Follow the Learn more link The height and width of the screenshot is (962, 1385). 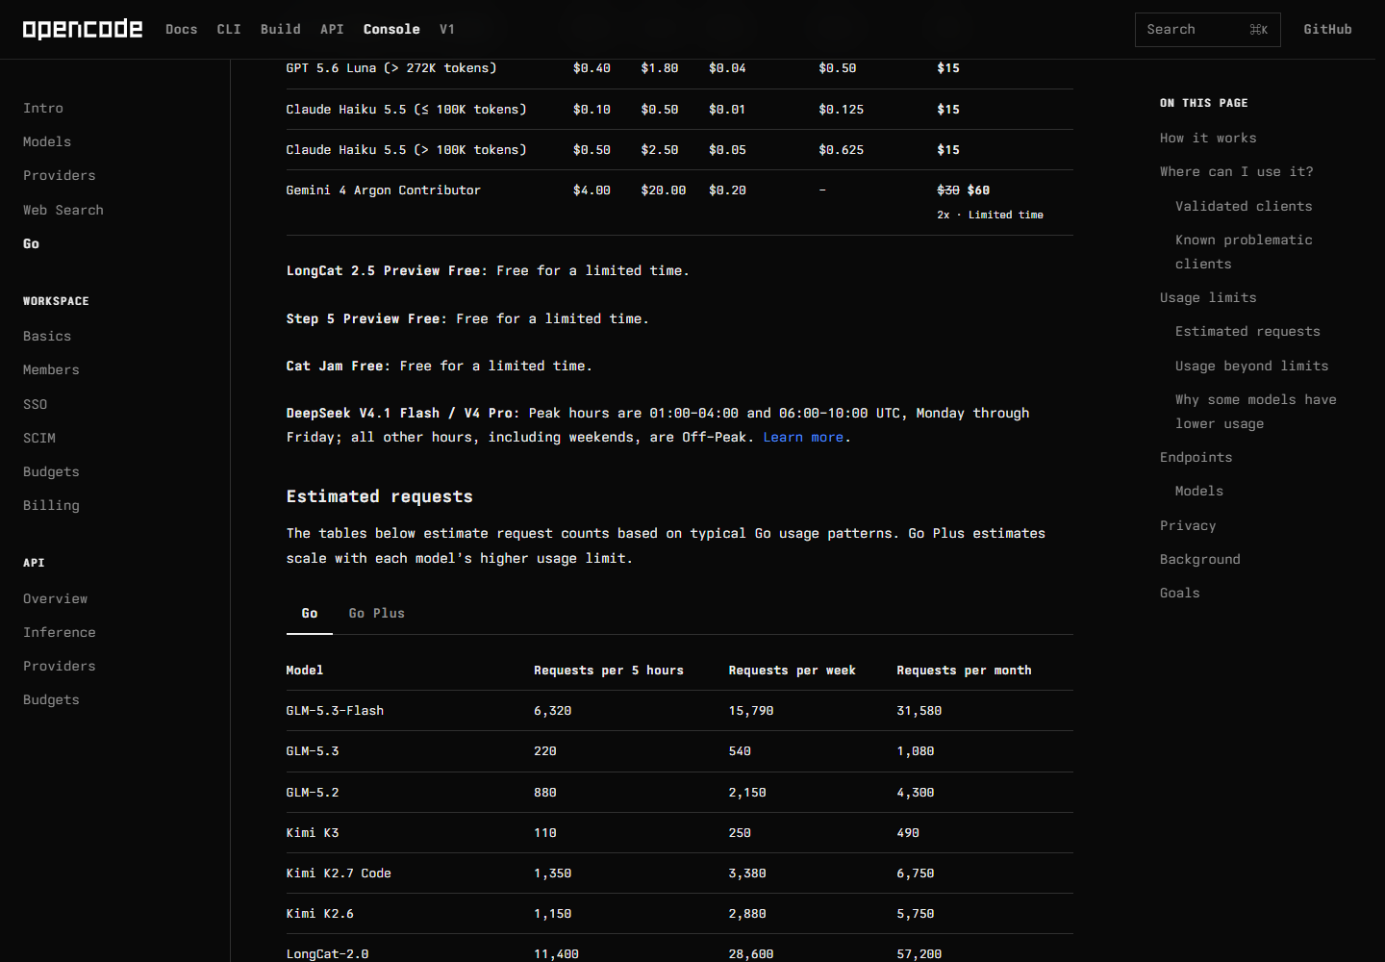click(803, 437)
